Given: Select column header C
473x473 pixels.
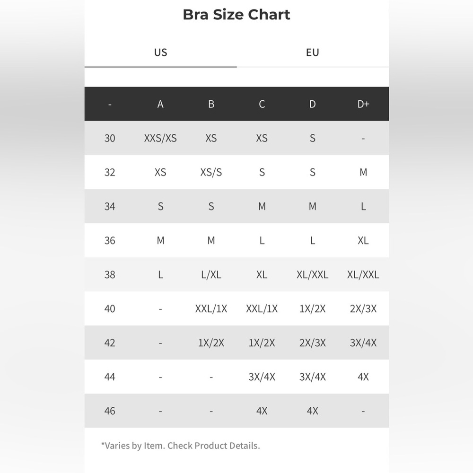Looking at the screenshot, I should tap(262, 104).
